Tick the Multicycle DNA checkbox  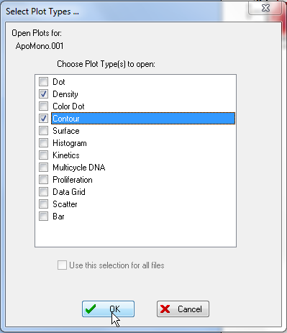(x=43, y=168)
